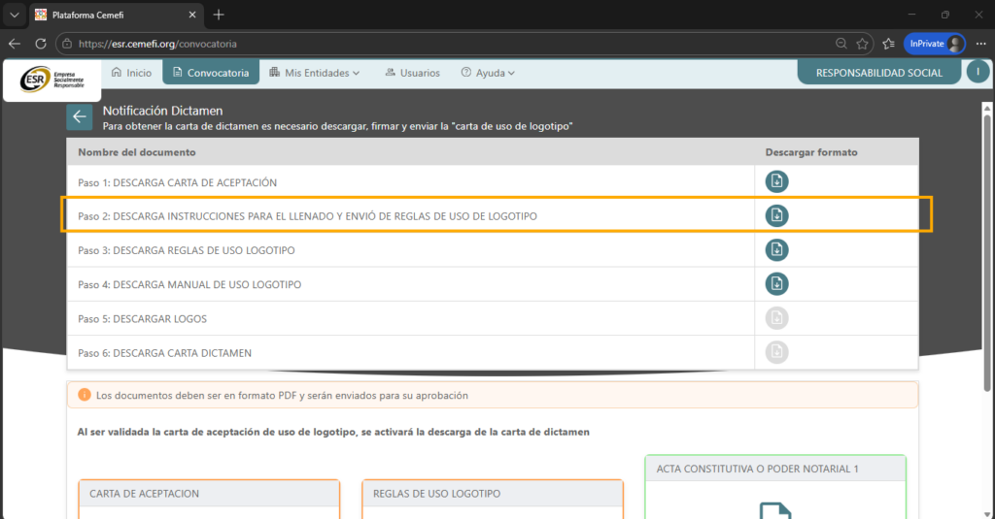
Task: Go to the Inicio menu item
Action: coord(131,73)
